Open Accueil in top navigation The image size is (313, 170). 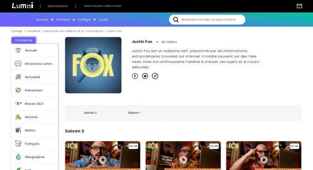coord(42,20)
